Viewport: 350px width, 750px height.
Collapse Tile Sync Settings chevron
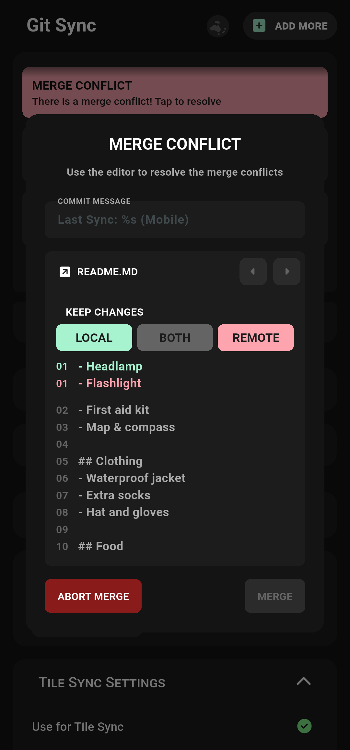point(304,681)
